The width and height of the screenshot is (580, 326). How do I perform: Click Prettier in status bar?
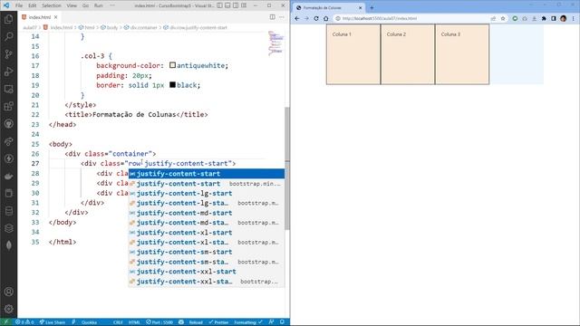point(218,322)
